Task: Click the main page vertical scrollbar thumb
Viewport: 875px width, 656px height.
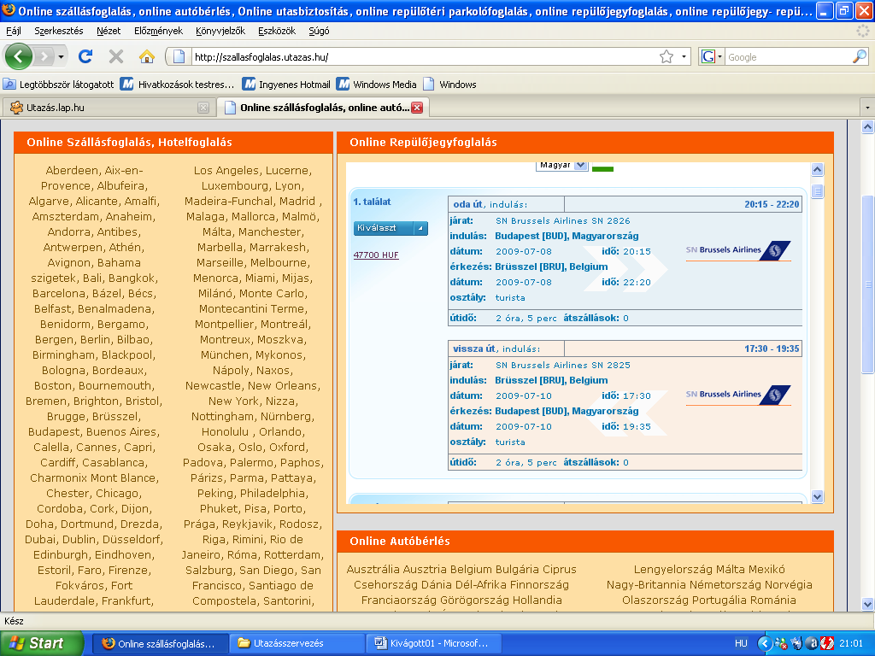Action: click(868, 284)
